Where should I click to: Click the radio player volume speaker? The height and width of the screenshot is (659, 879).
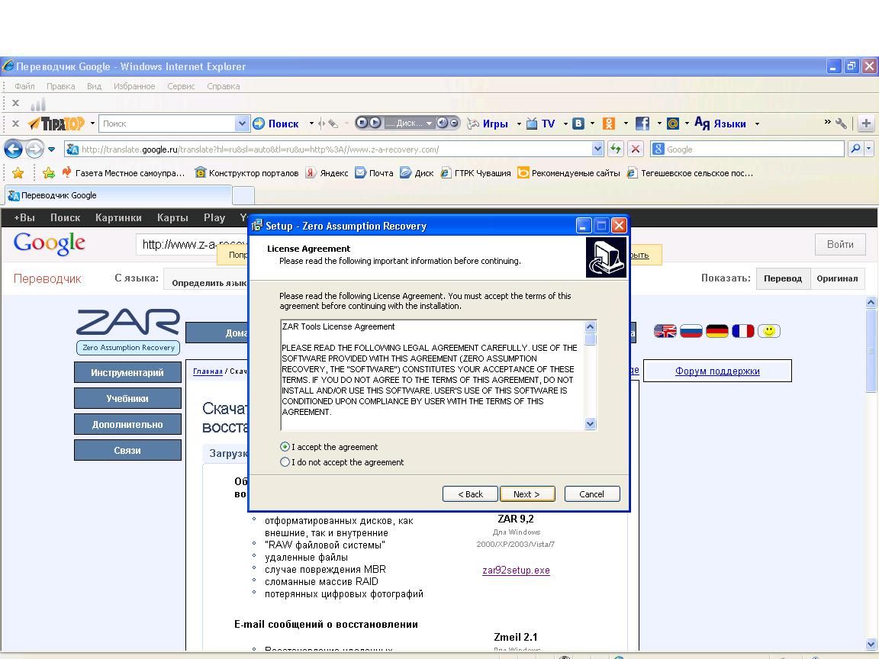click(x=442, y=123)
